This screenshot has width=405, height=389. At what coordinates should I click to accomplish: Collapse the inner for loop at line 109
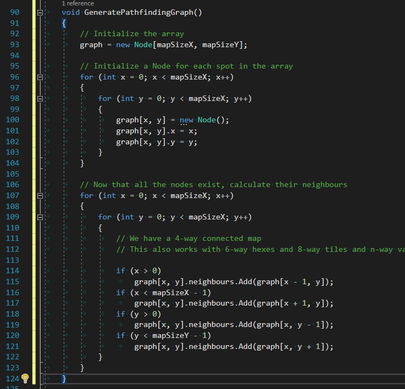(40, 217)
